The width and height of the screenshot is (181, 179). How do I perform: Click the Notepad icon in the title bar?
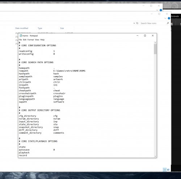pyautogui.click(x=21, y=36)
